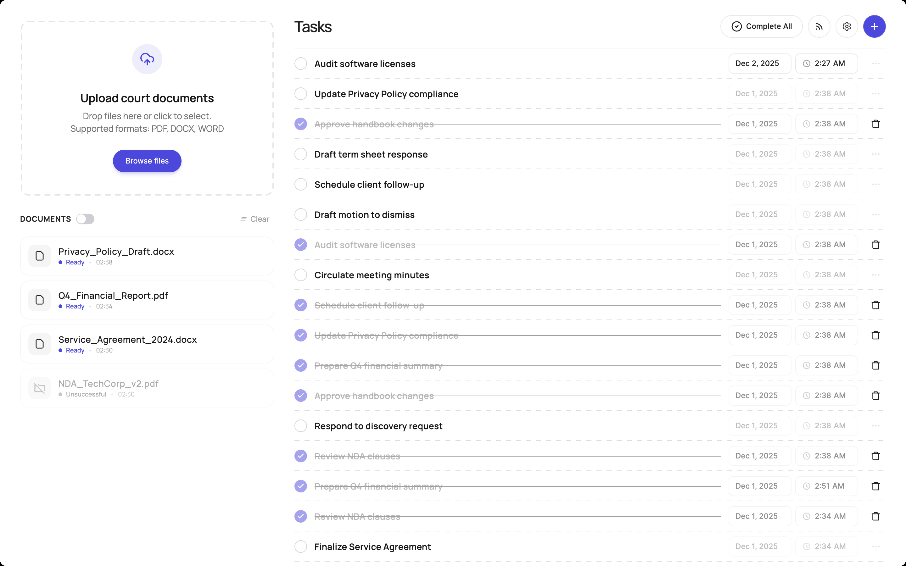Click the clock icon beside 2:27 AM
This screenshot has width=906, height=566.
pyautogui.click(x=806, y=63)
